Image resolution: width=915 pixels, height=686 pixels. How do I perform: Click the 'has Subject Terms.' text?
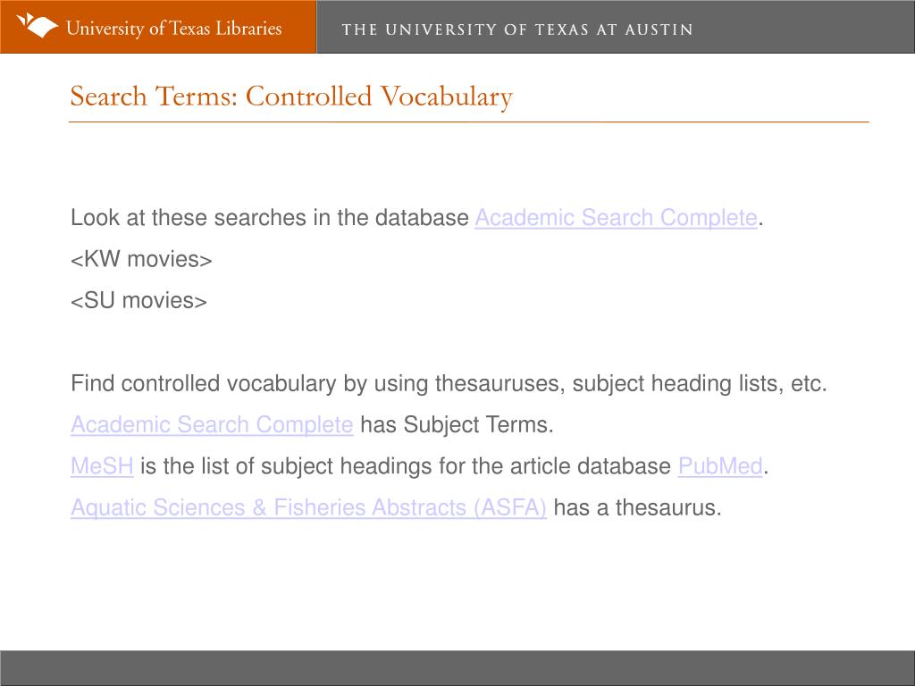pyautogui.click(x=457, y=424)
